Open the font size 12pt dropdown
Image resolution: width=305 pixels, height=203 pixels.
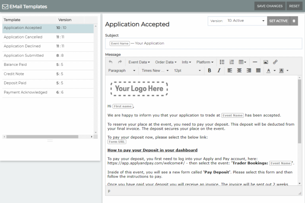[187, 71]
